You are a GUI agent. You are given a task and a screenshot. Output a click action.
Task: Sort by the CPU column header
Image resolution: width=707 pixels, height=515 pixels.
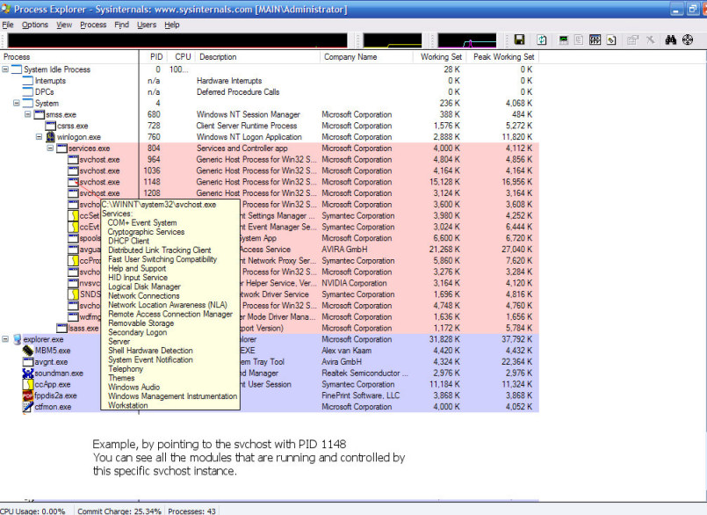tap(181, 57)
